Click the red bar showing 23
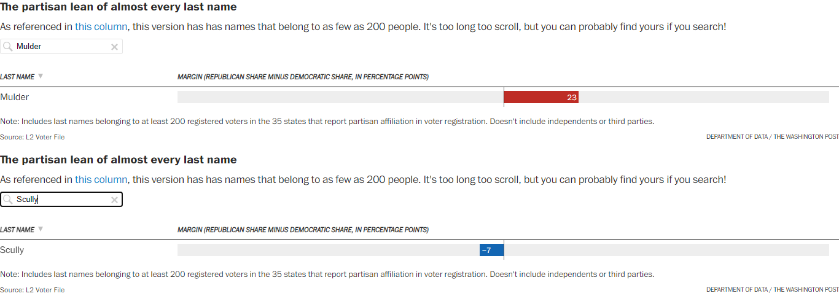The height and width of the screenshot is (304, 839). click(x=541, y=97)
